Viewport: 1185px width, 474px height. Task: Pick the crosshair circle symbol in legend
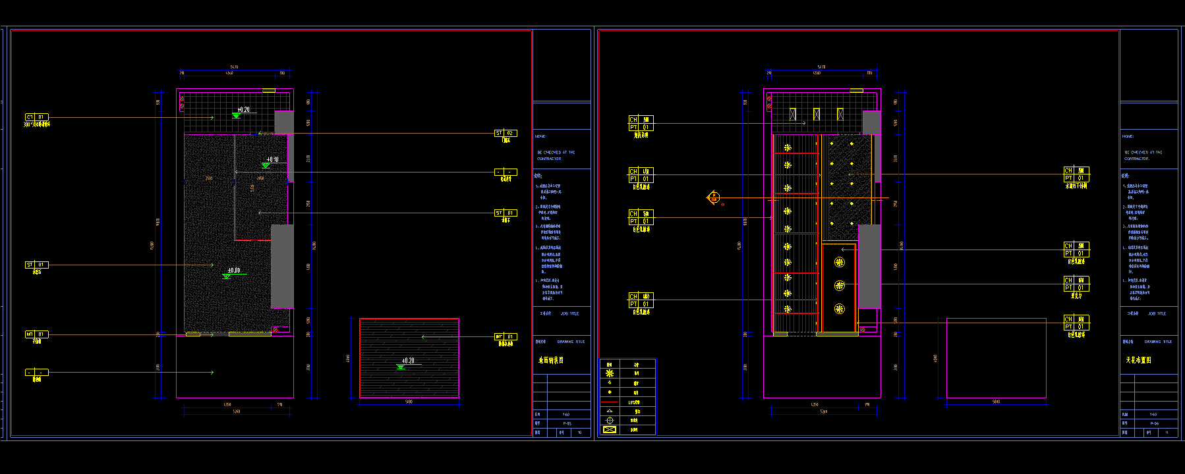coord(610,420)
